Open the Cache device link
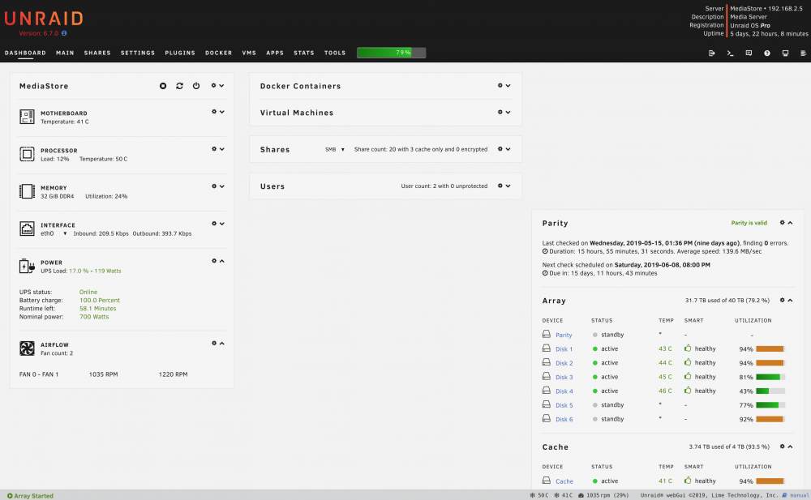The height and width of the screenshot is (500, 811). coord(564,481)
